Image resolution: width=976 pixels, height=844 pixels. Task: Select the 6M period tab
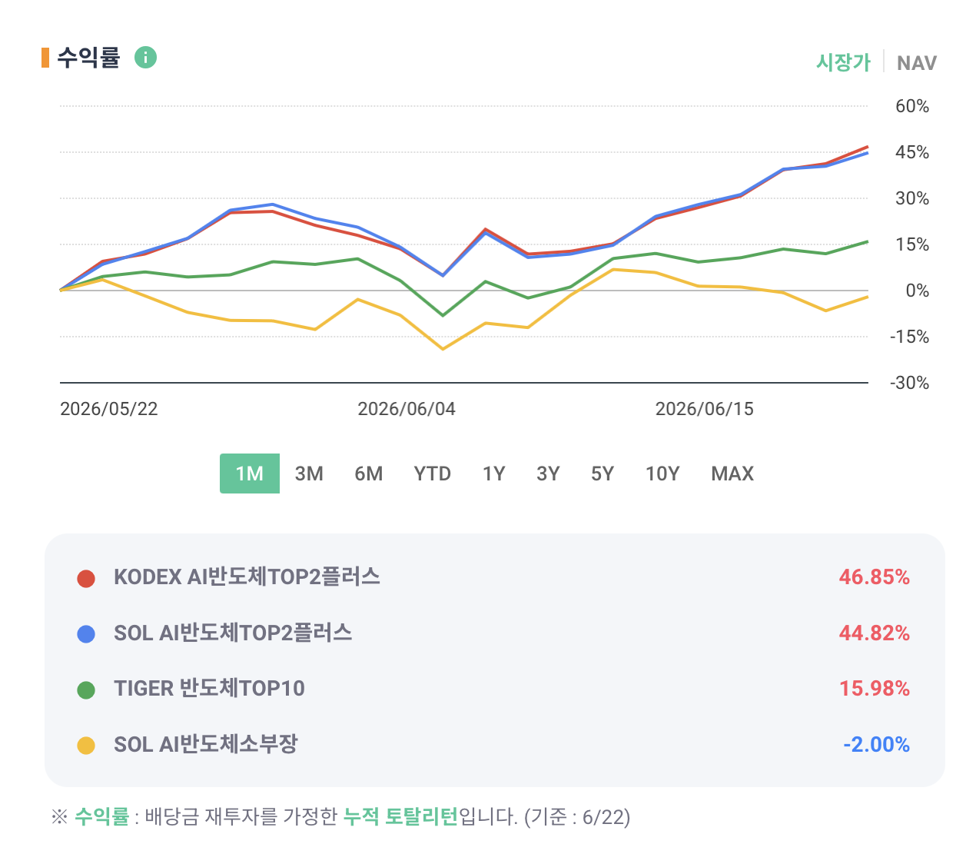coord(369,474)
